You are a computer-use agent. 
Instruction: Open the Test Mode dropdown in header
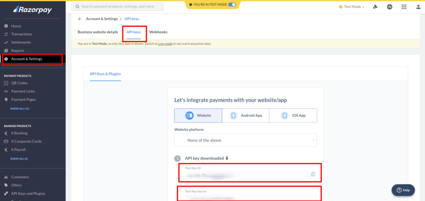pyautogui.click(x=352, y=7)
